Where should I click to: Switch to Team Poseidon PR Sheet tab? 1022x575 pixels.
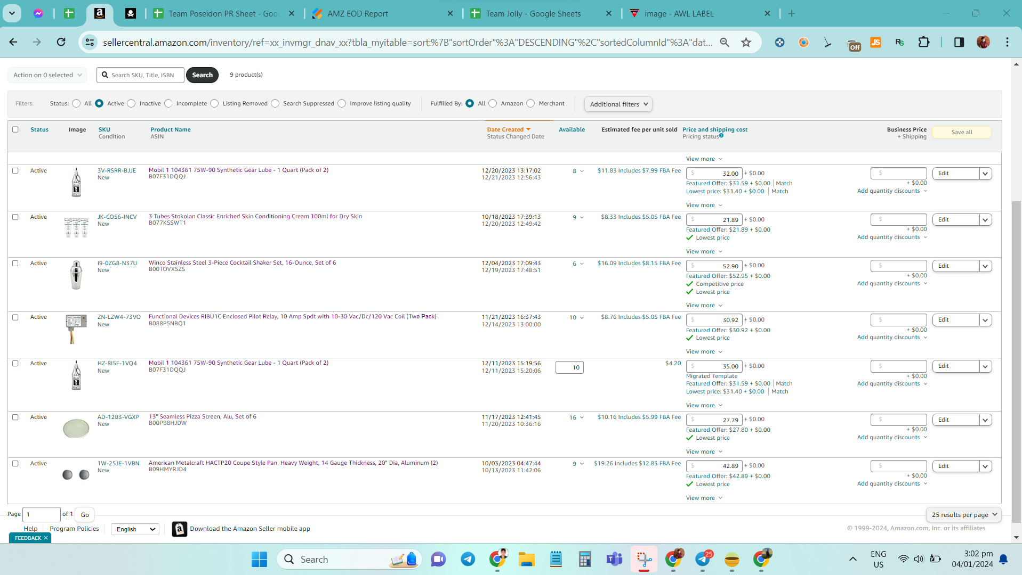[x=224, y=13]
